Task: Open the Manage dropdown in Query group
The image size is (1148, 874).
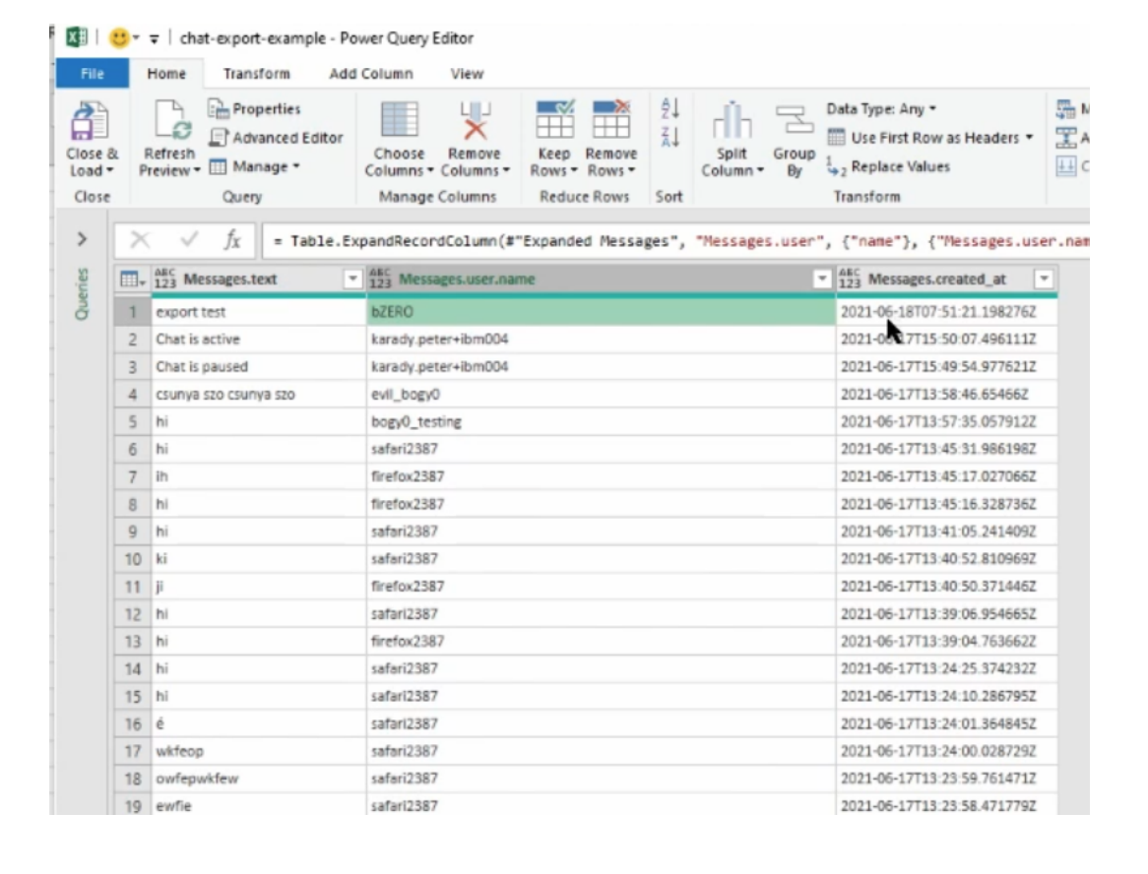Action: click(254, 167)
